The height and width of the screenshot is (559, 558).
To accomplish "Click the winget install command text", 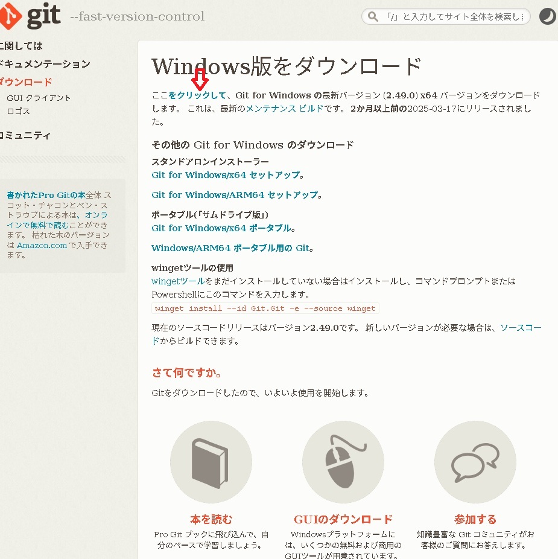I will (265, 308).
